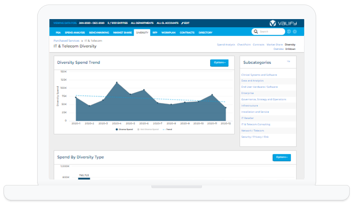Click the 2020-11 data point on chart
353x204 pixels.
212,95
